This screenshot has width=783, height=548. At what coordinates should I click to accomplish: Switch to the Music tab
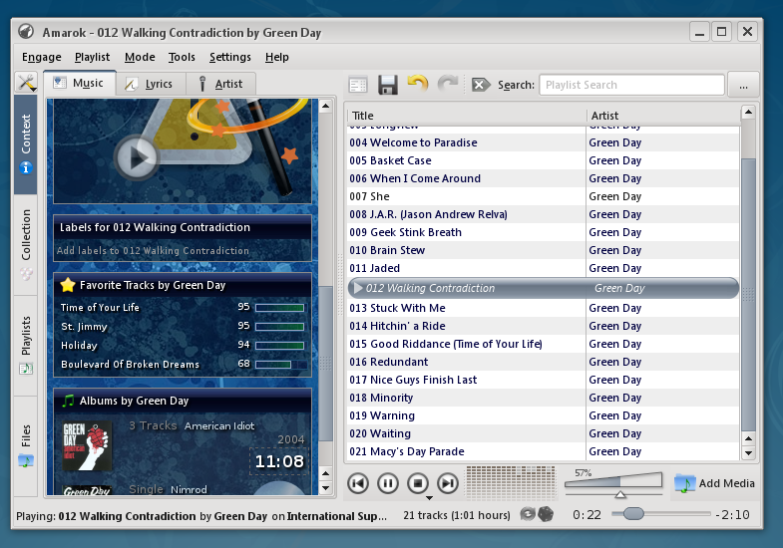pos(80,83)
